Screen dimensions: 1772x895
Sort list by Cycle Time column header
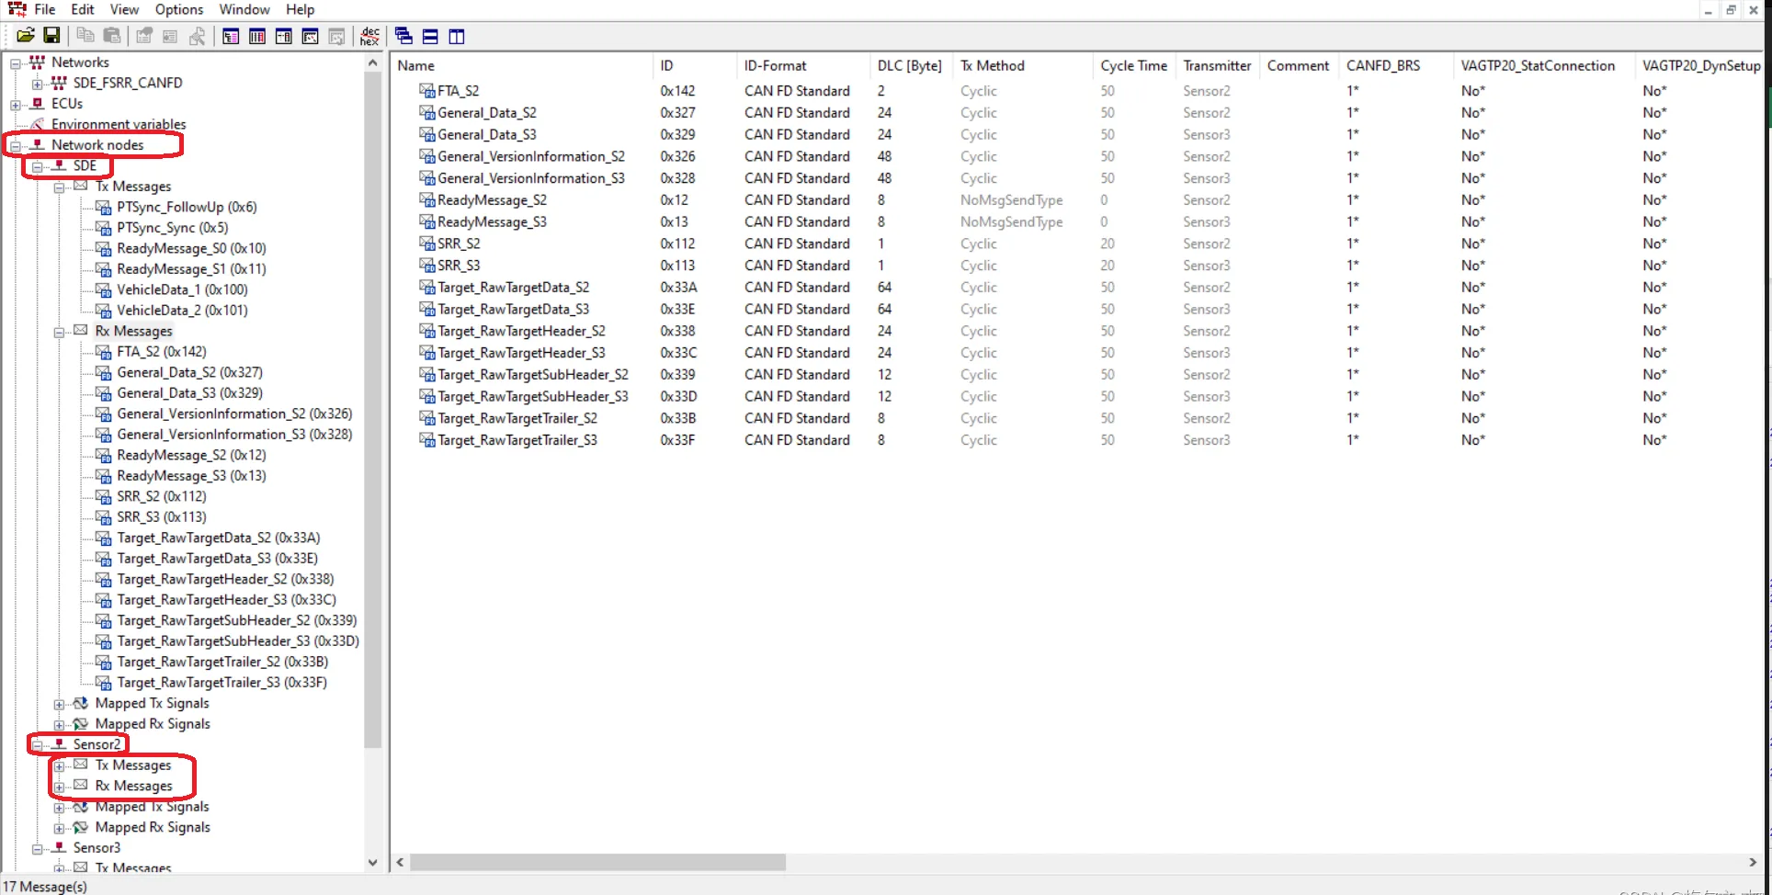point(1132,65)
